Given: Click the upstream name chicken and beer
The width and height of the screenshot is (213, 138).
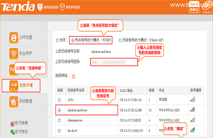Looking at the screenshot, I should (x=101, y=52).
